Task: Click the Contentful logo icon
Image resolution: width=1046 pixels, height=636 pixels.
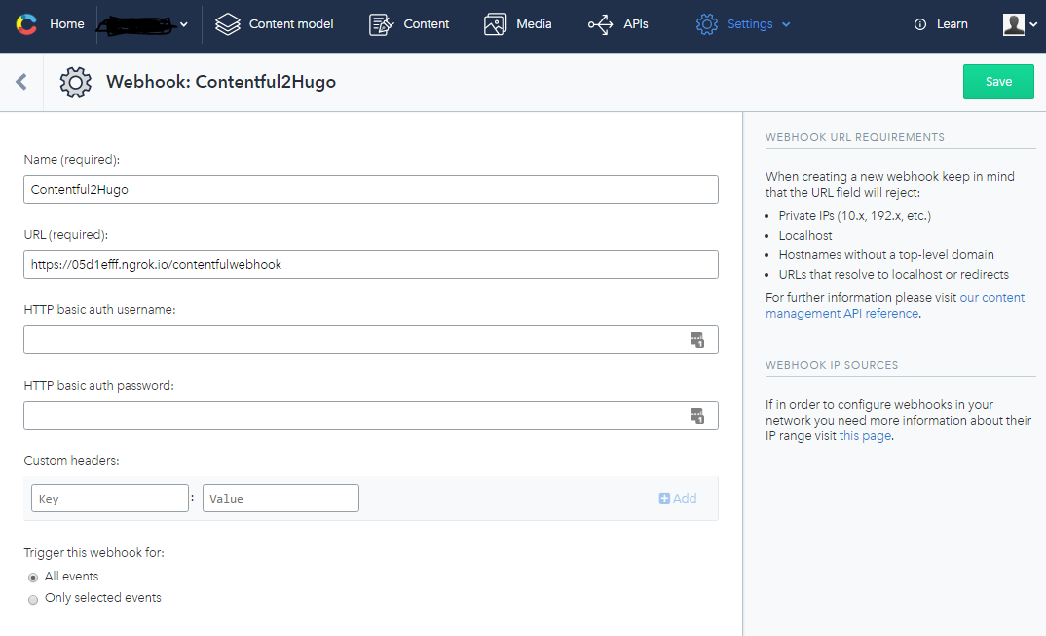Action: point(26,24)
